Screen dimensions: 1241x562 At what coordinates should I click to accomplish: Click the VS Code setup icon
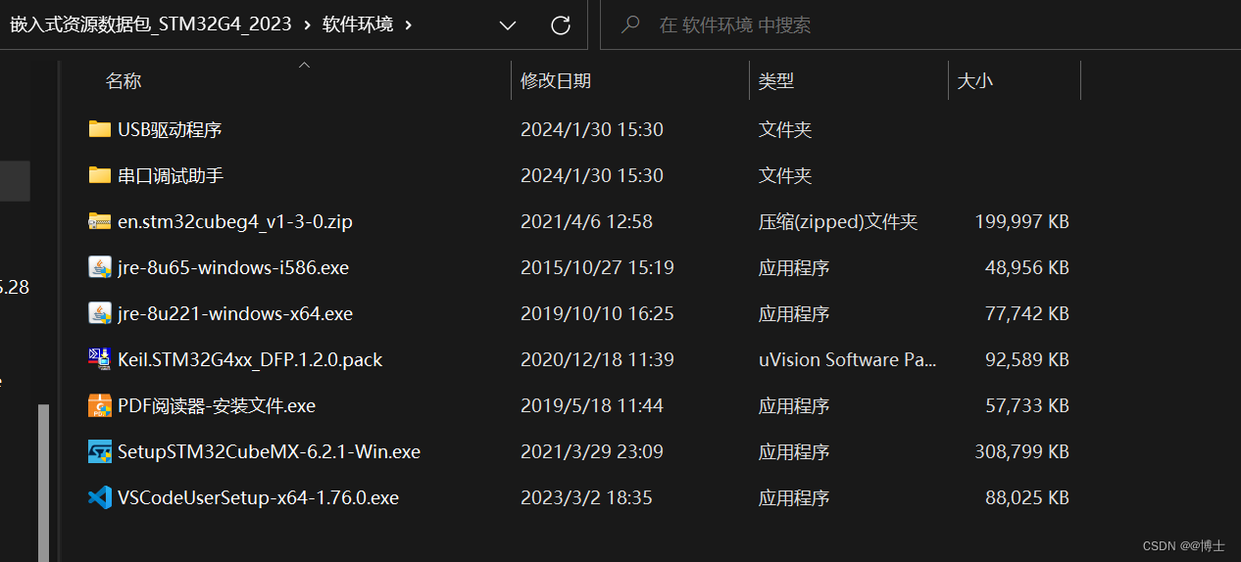99,497
